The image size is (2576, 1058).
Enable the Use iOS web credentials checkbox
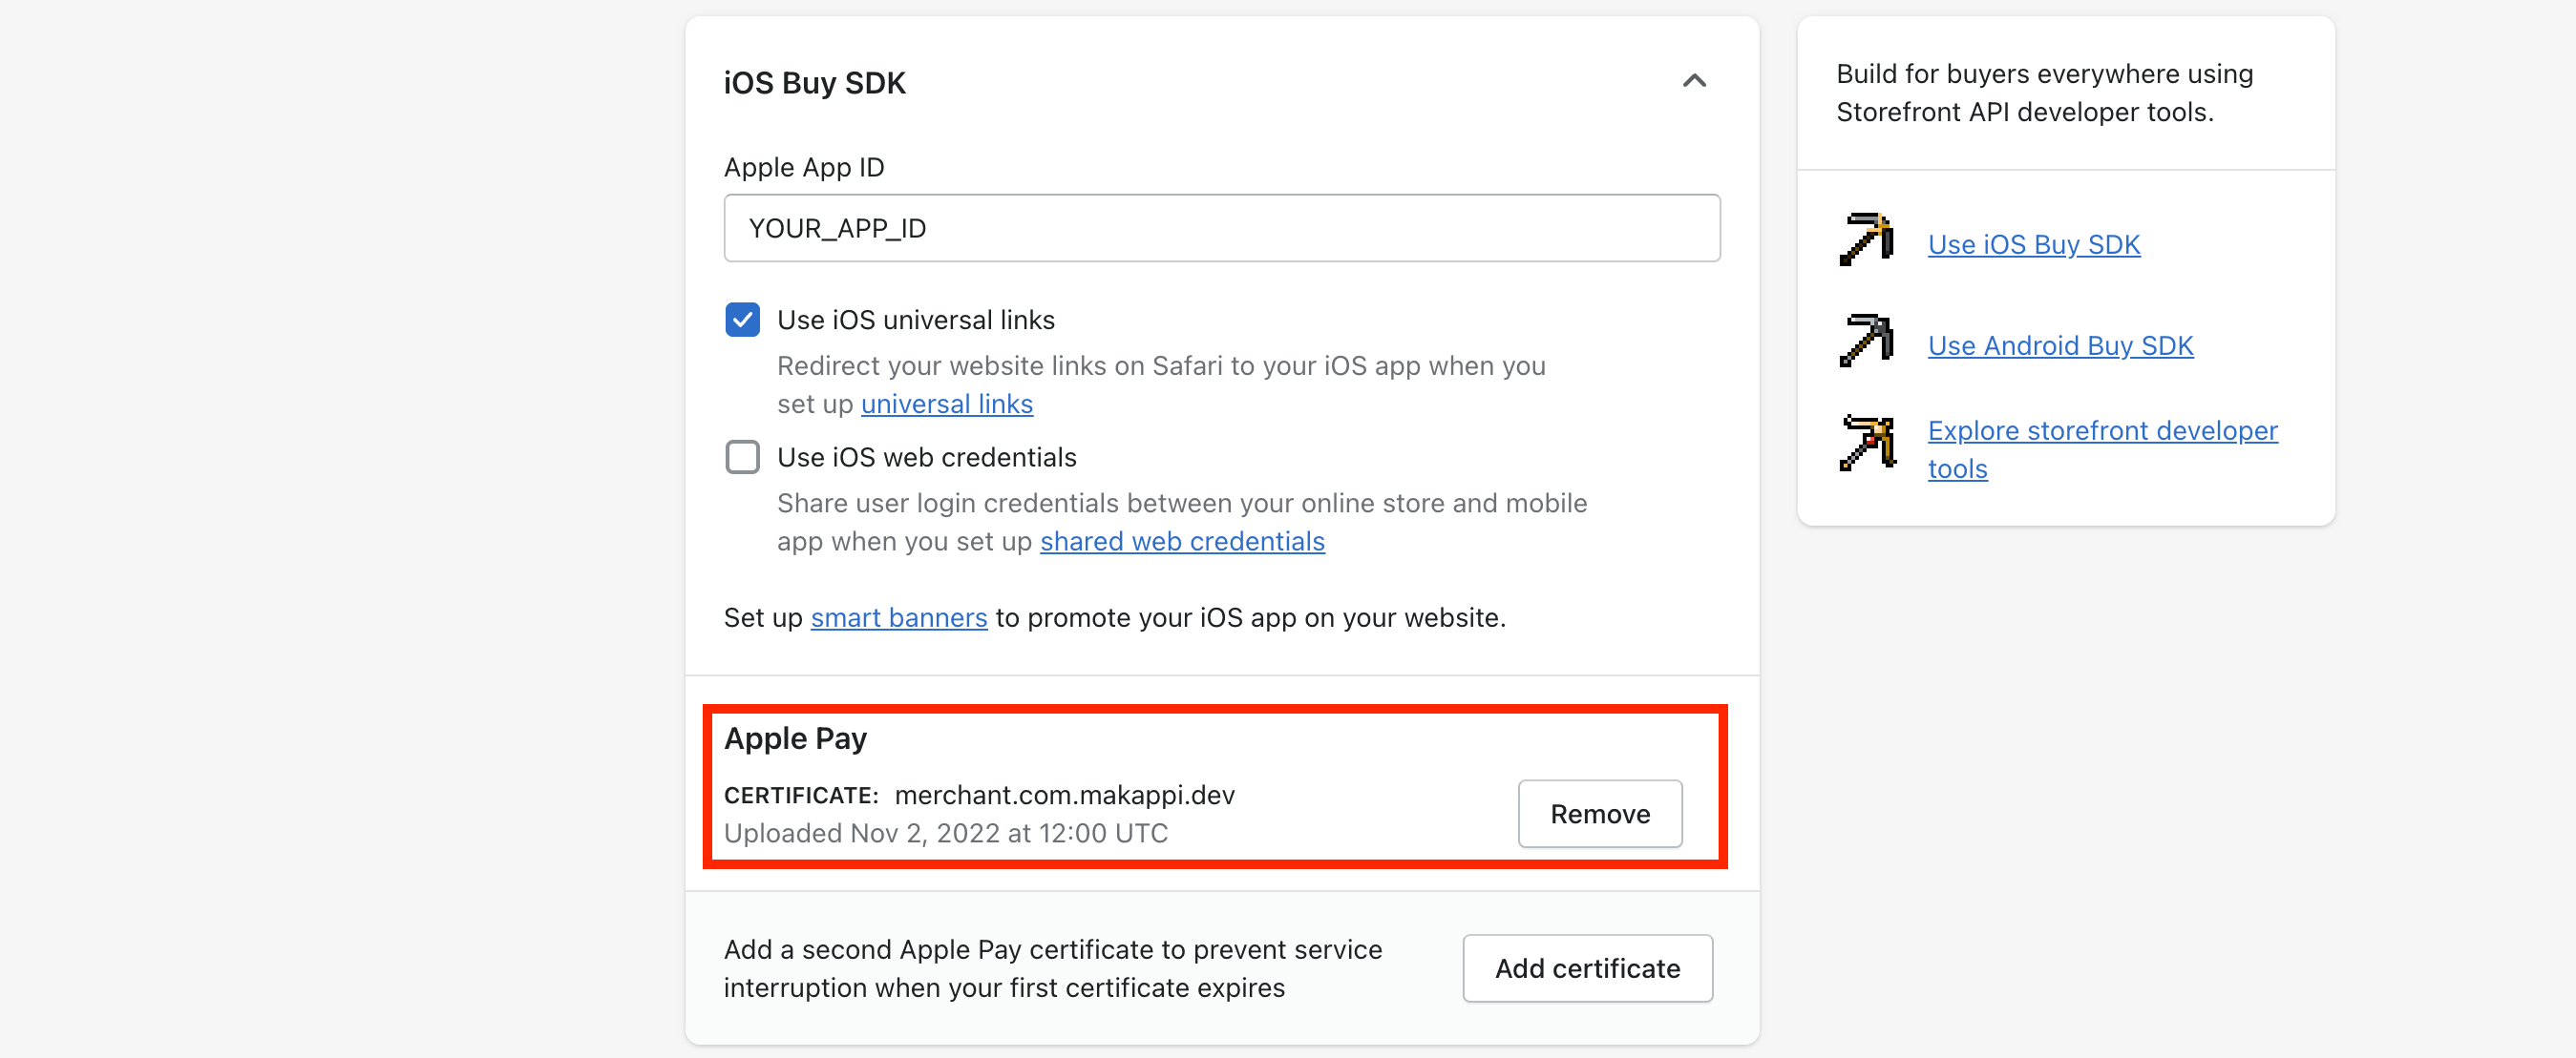tap(742, 457)
